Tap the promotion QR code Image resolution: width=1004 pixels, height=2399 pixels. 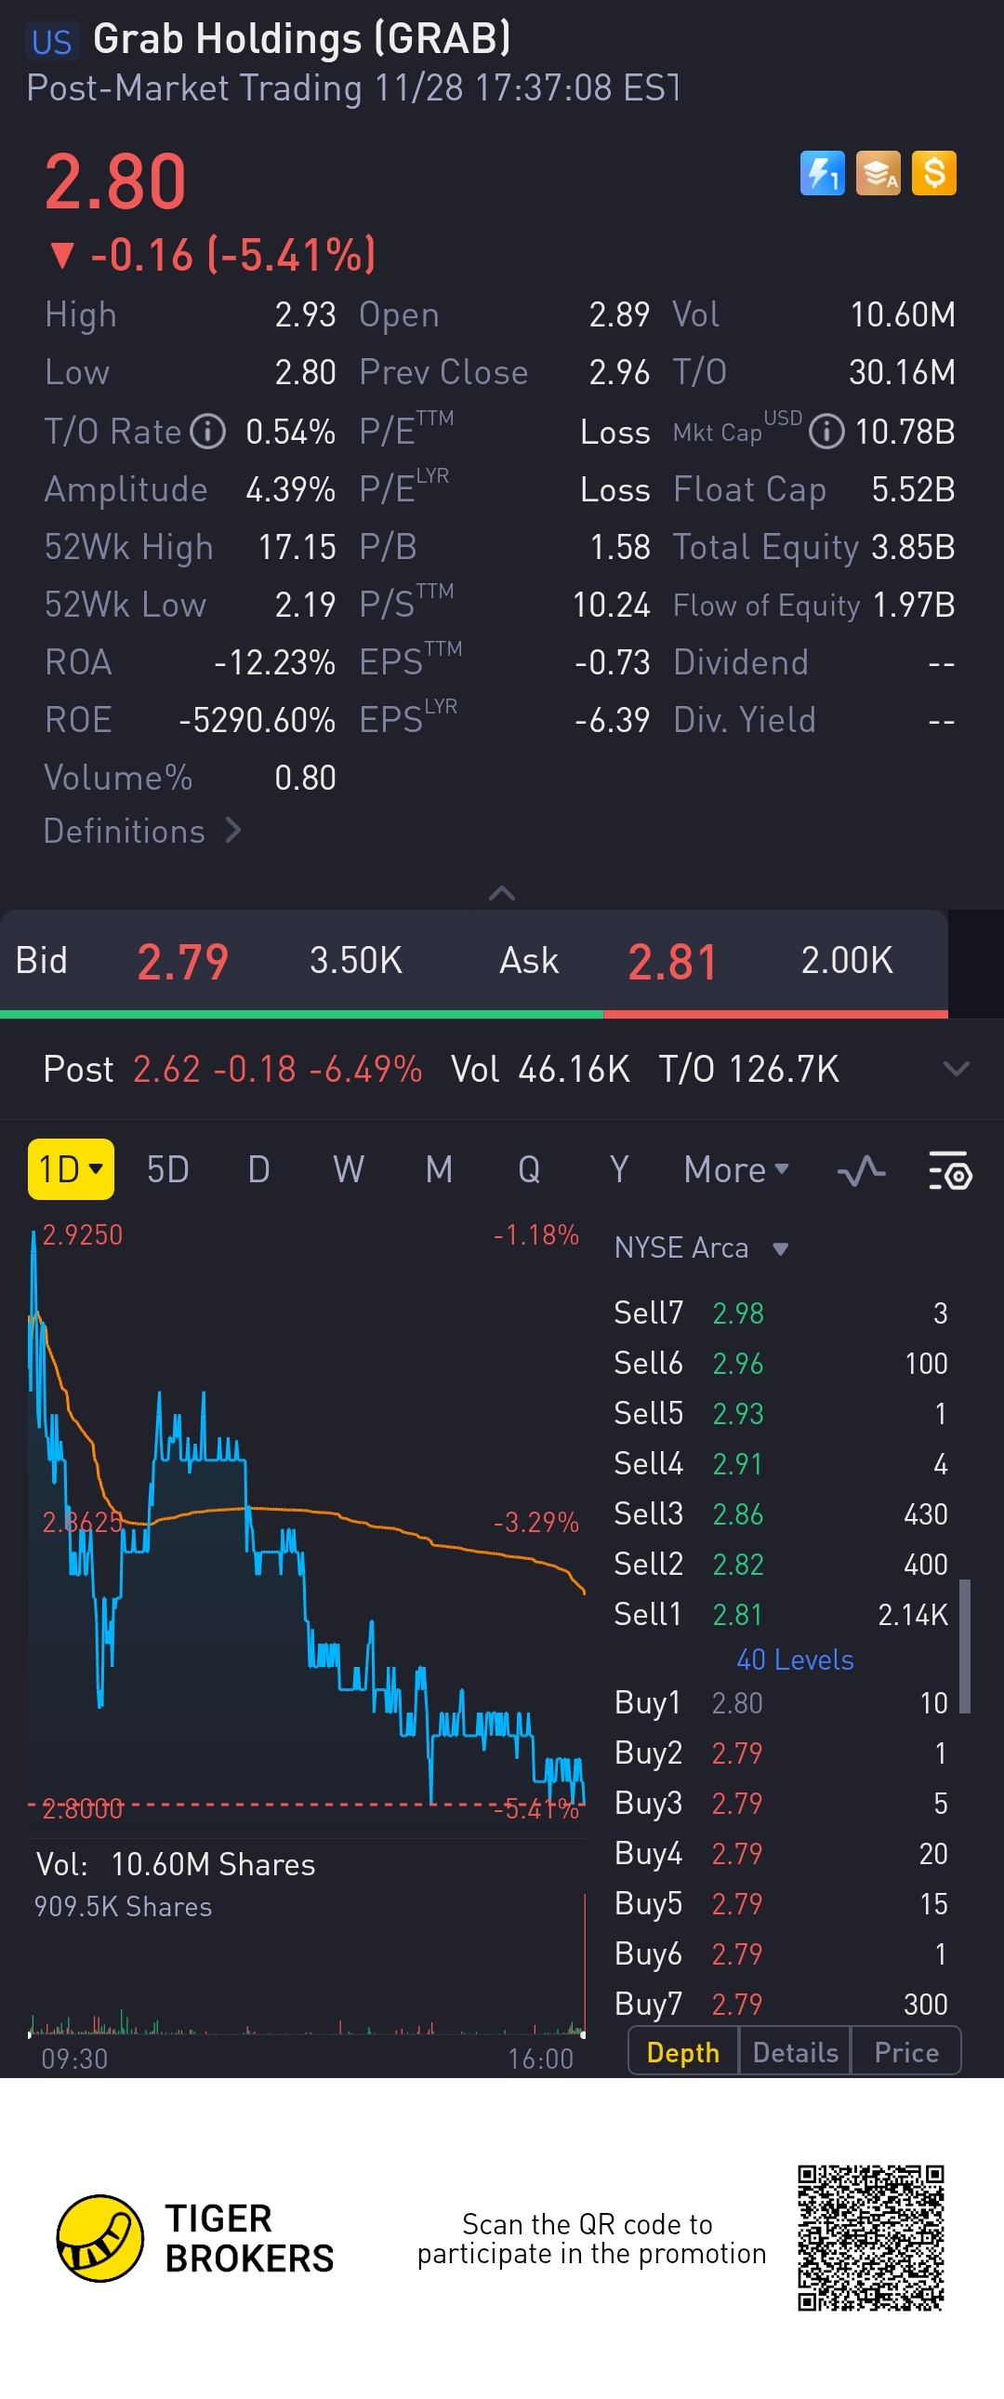pyautogui.click(x=871, y=2238)
